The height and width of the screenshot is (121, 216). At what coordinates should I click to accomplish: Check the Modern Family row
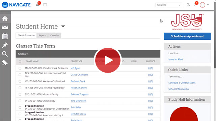[20, 94]
